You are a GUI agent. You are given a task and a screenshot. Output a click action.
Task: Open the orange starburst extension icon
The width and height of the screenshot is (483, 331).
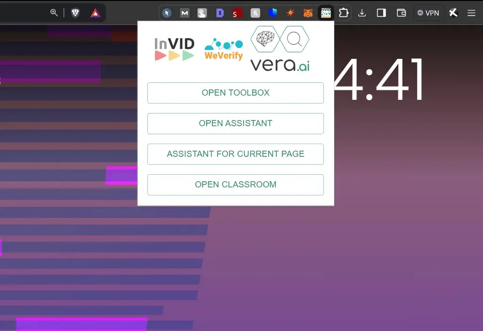[x=290, y=13]
